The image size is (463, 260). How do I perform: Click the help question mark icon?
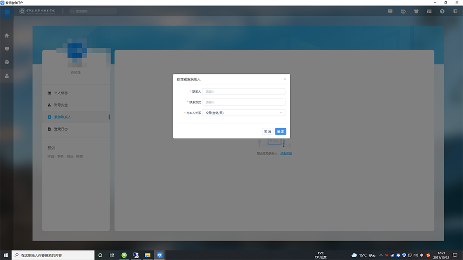pos(442,11)
